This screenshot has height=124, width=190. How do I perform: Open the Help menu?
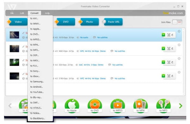point(47,13)
